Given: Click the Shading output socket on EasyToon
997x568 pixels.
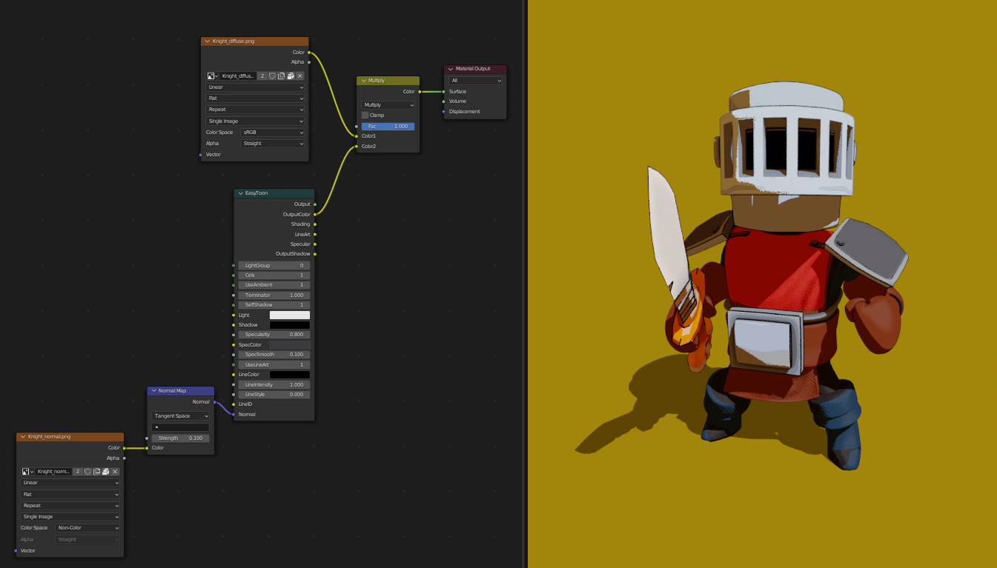Looking at the screenshot, I should pos(315,224).
